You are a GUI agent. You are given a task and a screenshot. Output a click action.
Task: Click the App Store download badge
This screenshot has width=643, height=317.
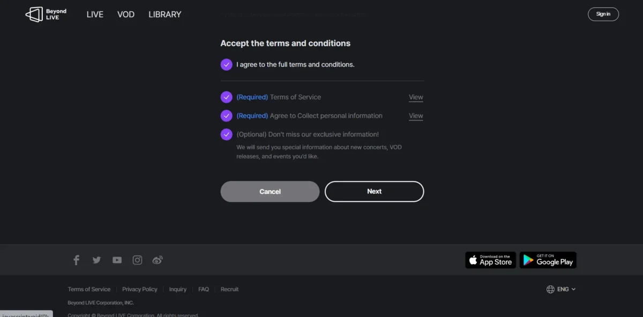490,260
